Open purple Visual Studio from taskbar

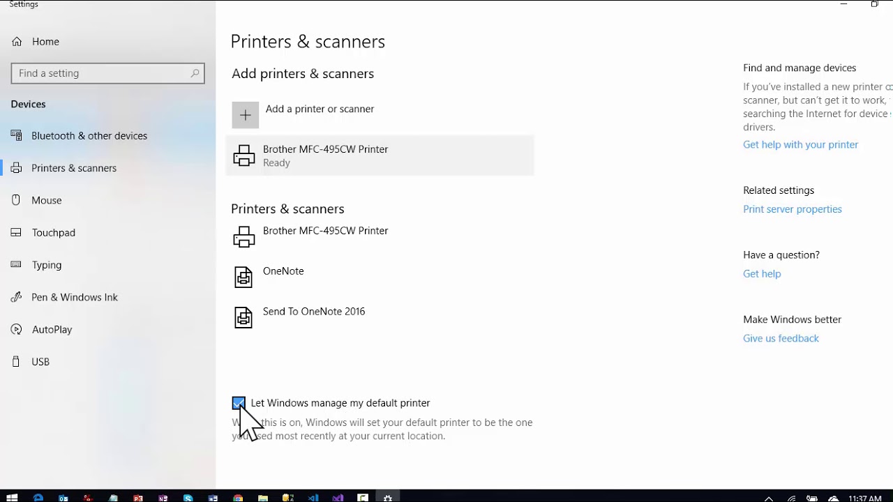338,498
